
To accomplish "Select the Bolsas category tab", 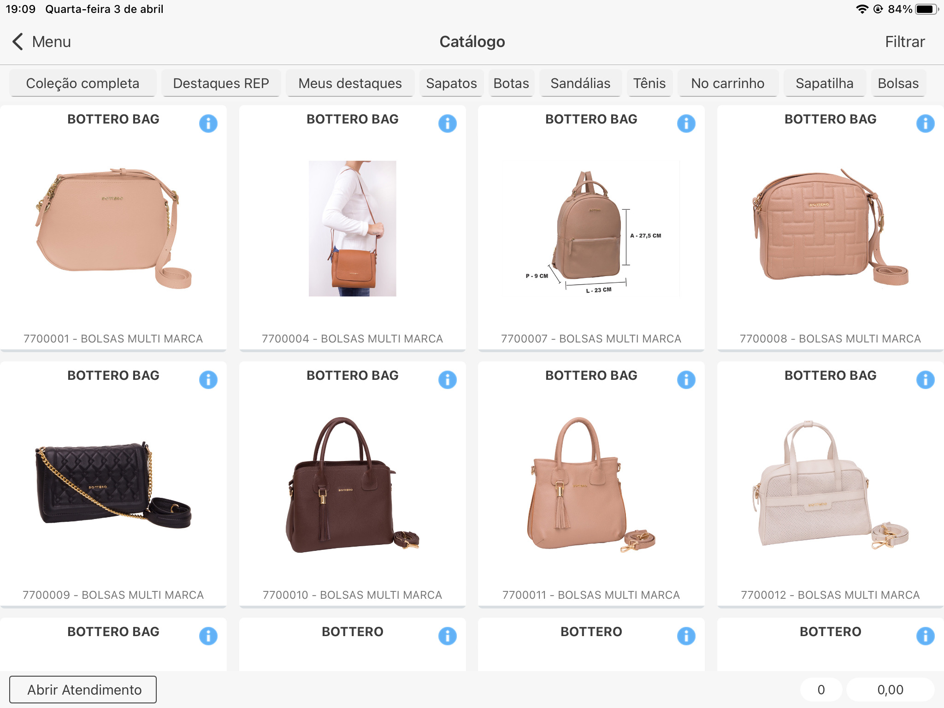I will tap(897, 83).
